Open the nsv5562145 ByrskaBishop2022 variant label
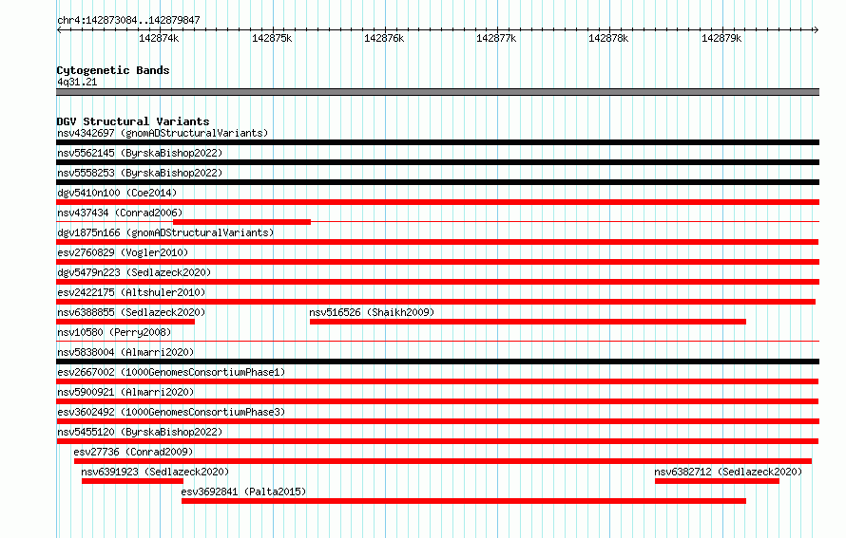 coord(140,153)
